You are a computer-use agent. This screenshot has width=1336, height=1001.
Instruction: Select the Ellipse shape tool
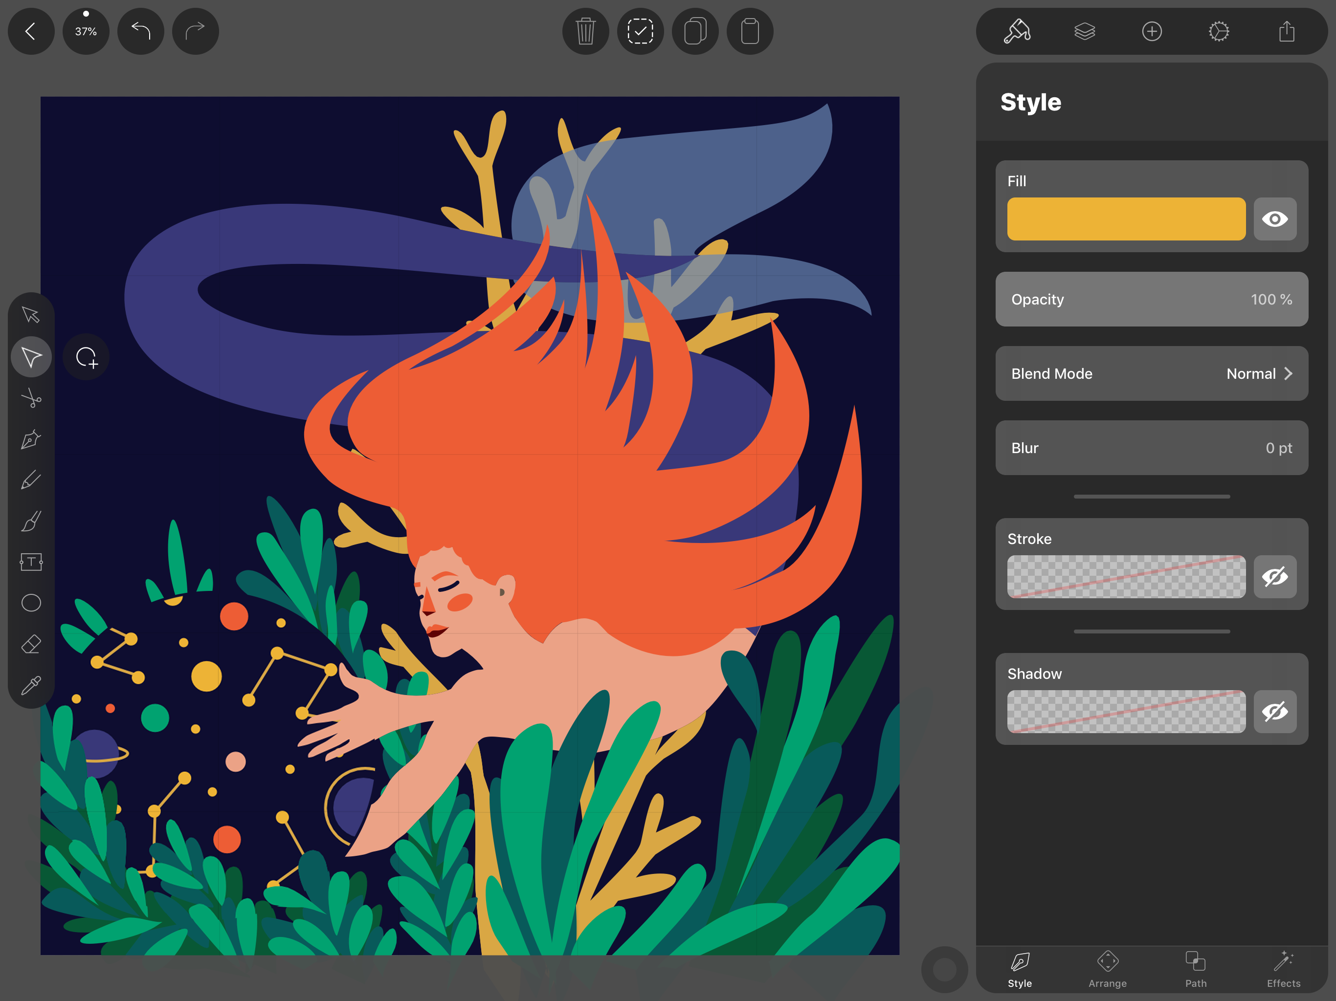coord(31,603)
